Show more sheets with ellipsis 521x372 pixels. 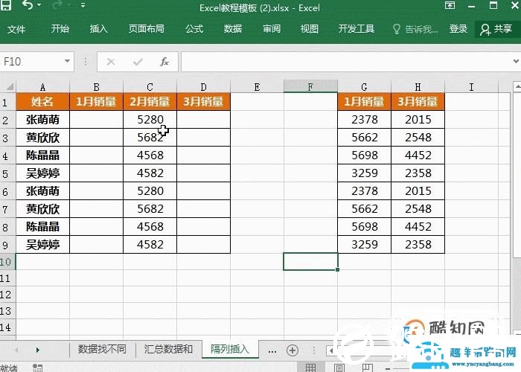[272, 350]
